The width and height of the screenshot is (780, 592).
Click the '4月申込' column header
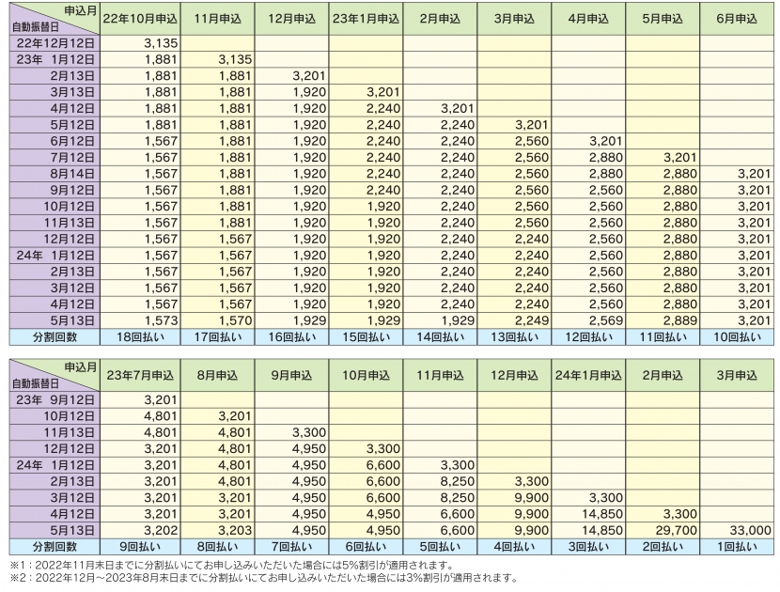pos(588,19)
